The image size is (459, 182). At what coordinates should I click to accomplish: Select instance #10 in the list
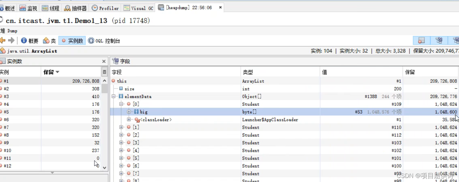pos(50,150)
